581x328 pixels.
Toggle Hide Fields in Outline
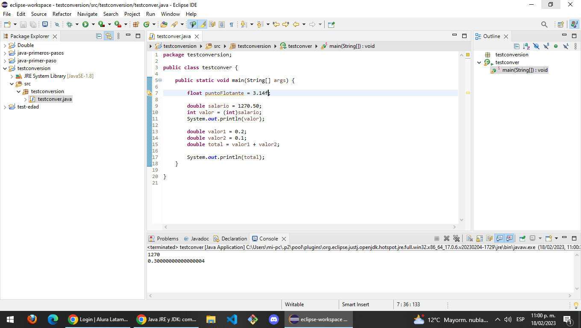click(536, 46)
